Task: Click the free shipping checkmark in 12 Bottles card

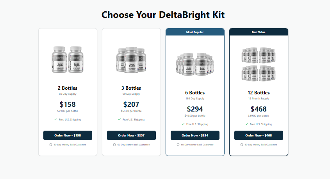Action: coord(247,124)
